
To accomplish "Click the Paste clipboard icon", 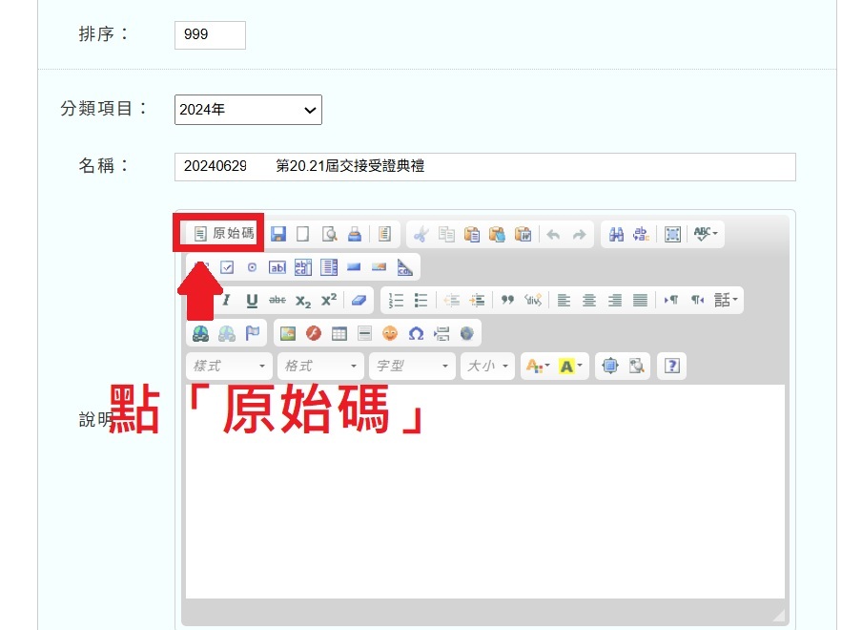I will coord(471,235).
